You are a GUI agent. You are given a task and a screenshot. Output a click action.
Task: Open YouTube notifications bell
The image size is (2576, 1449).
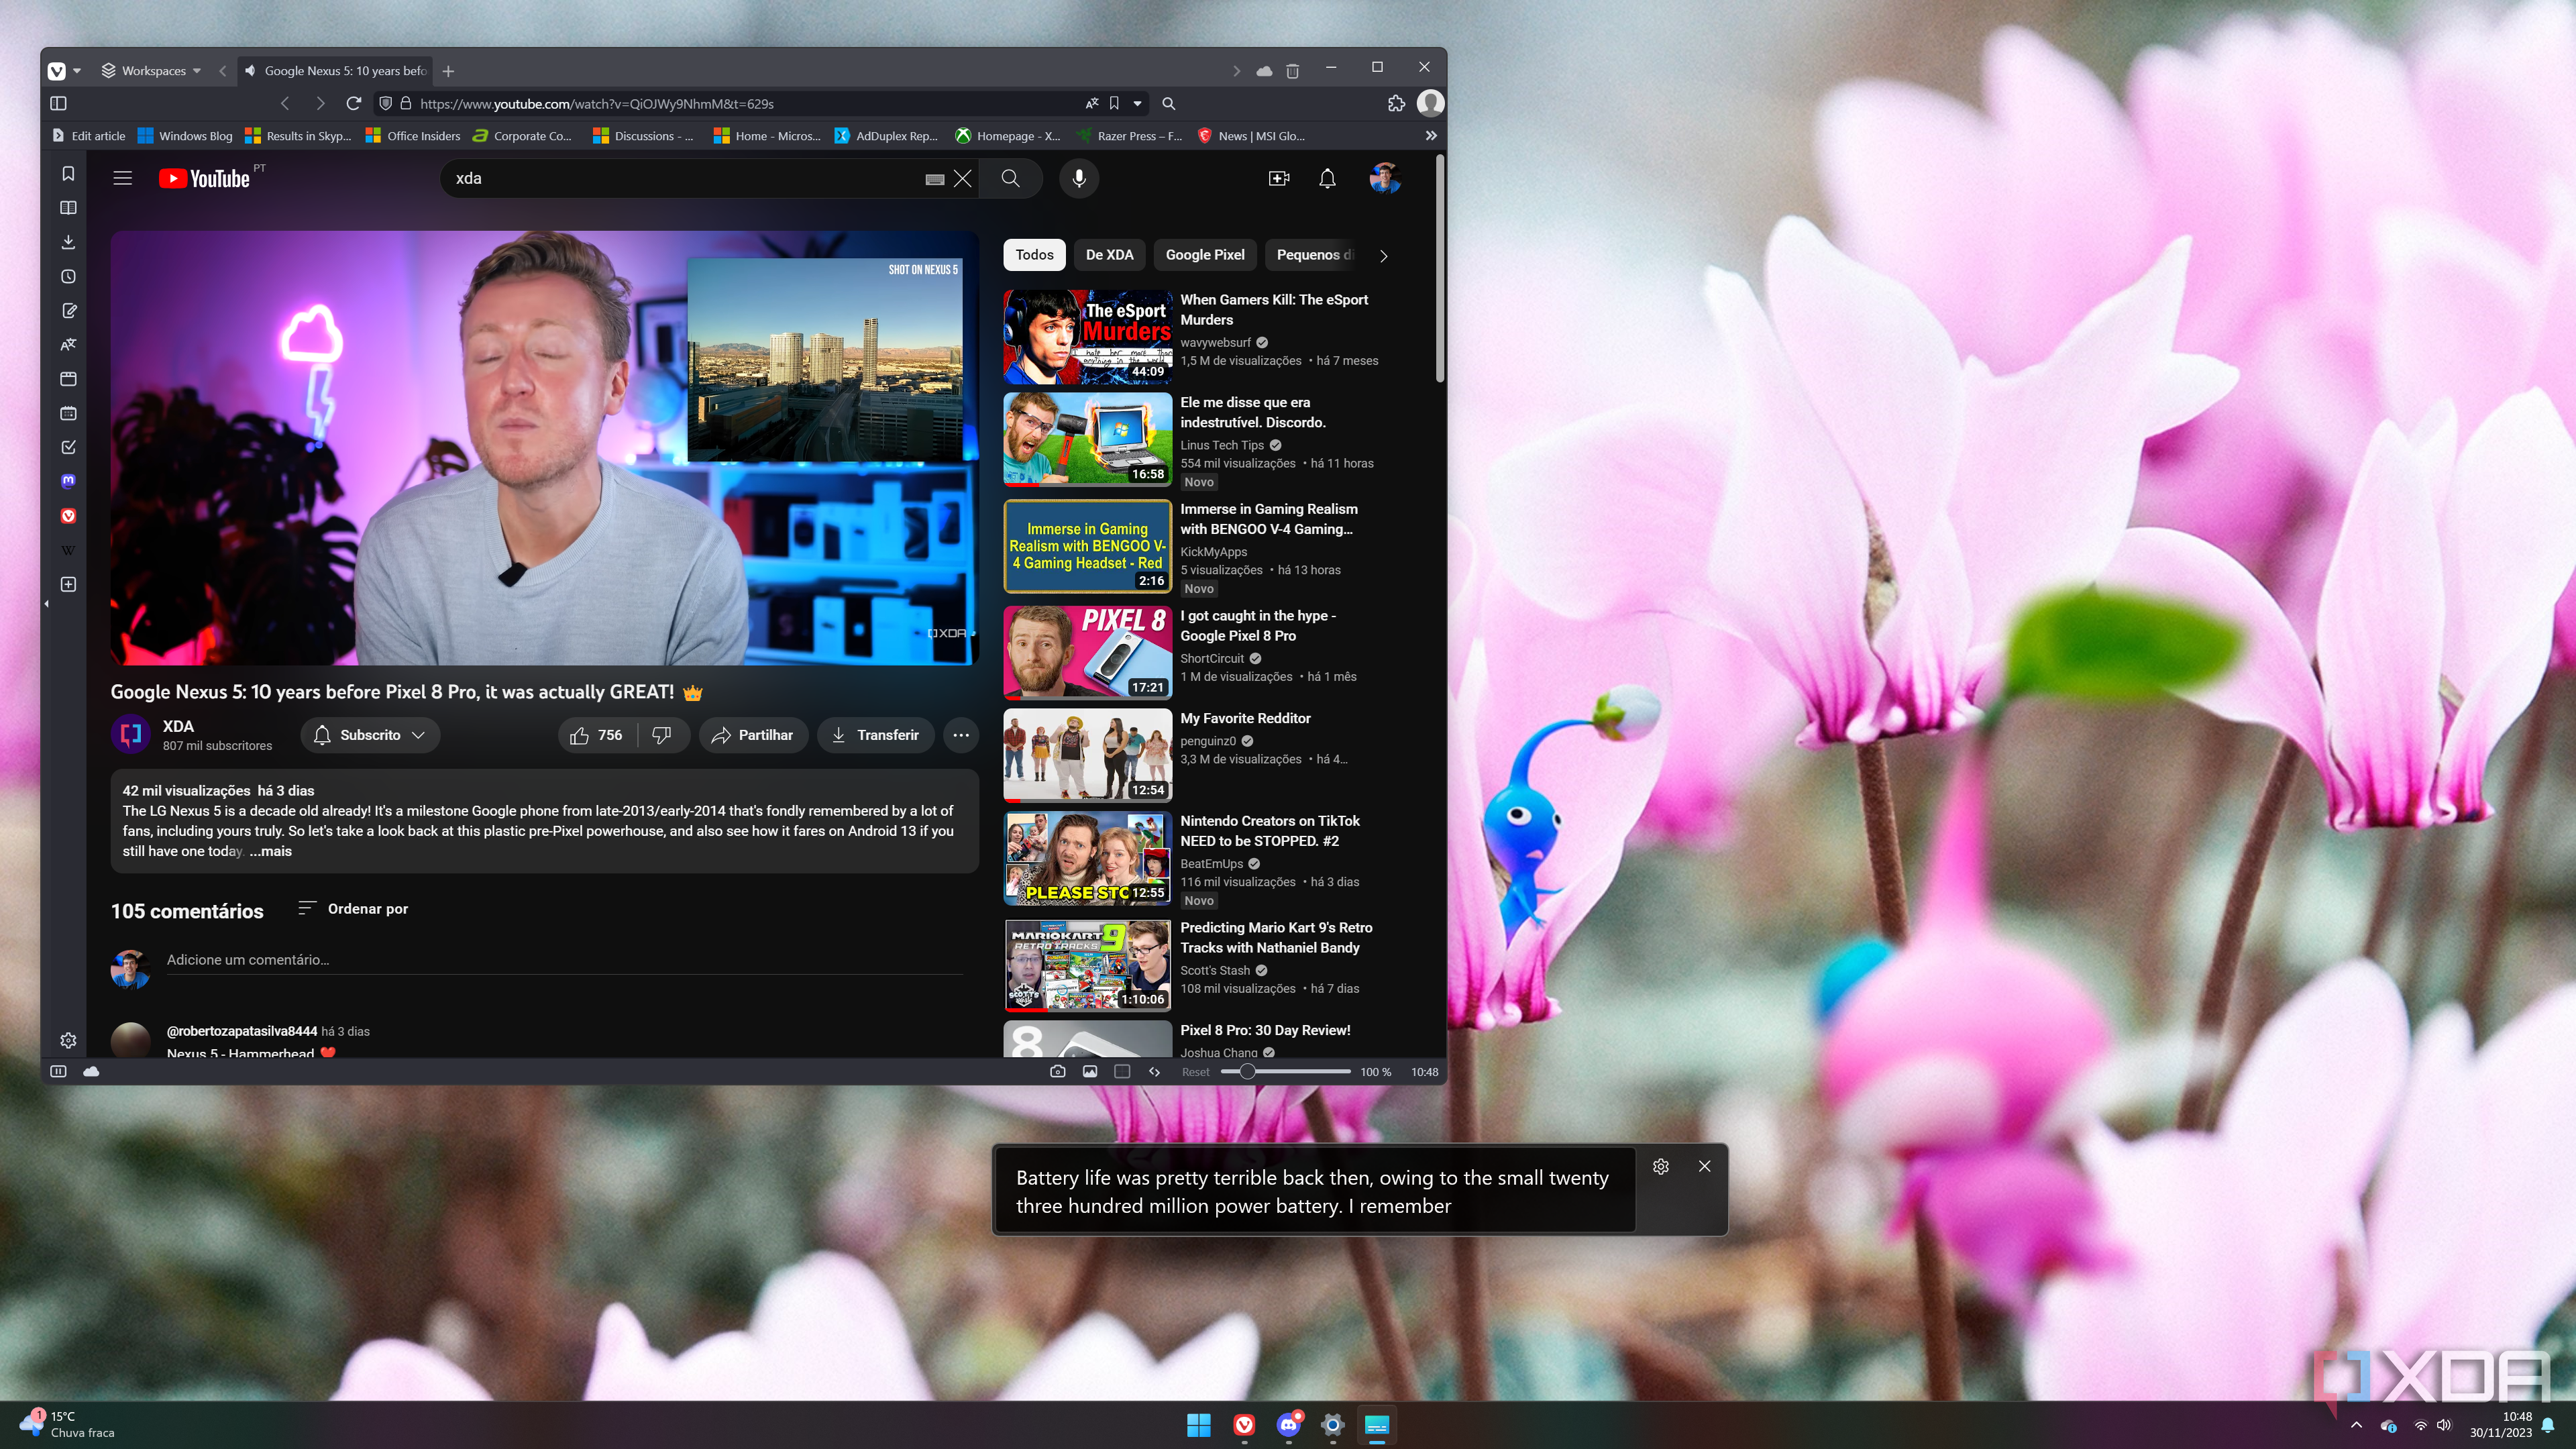(1326, 179)
